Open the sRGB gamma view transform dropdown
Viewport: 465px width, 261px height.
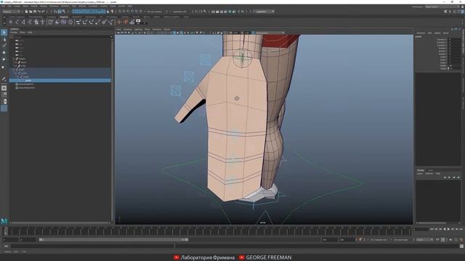pyautogui.click(x=270, y=33)
